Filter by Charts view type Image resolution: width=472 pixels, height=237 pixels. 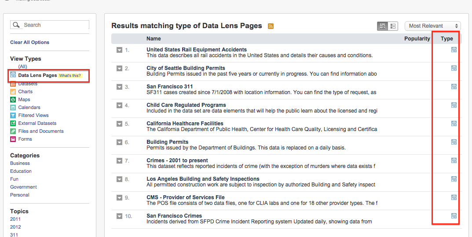coord(25,92)
